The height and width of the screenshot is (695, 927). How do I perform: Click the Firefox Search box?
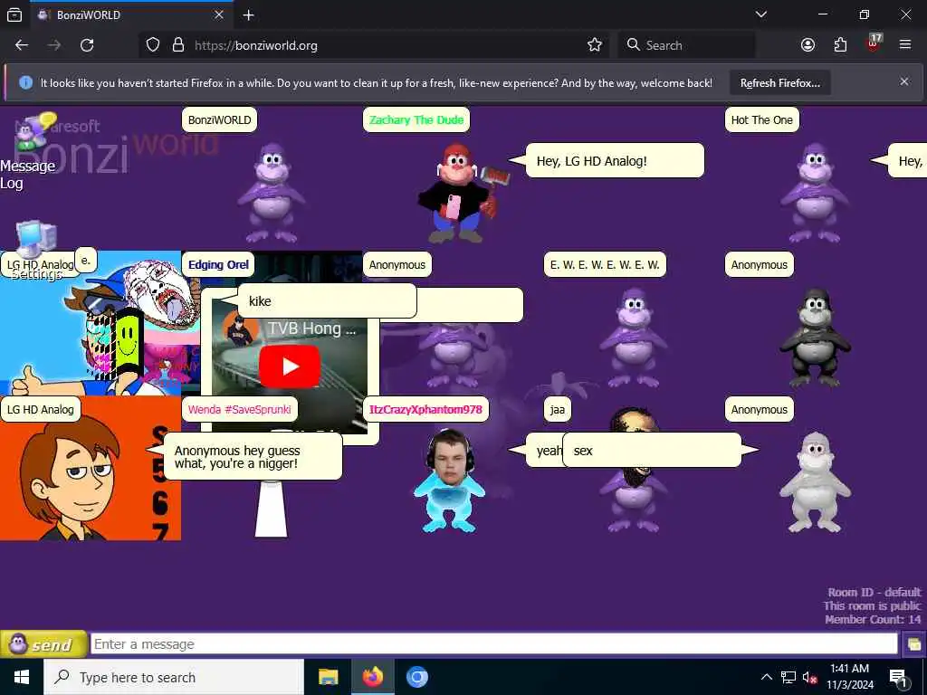pos(686,45)
